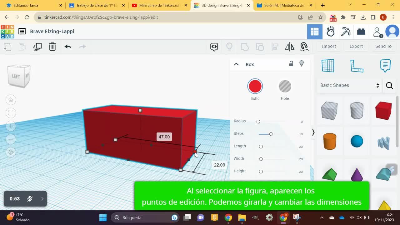The width and height of the screenshot is (400, 225).
Task: Click the Duplicate and repeat icon
Action: [37, 47]
